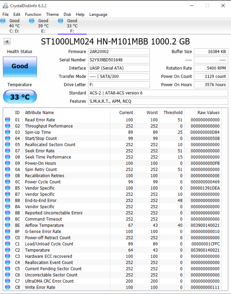Select the Reallocation Event Count row text
Image resolution: width=231 pixels, height=294 pixels.
(49, 263)
